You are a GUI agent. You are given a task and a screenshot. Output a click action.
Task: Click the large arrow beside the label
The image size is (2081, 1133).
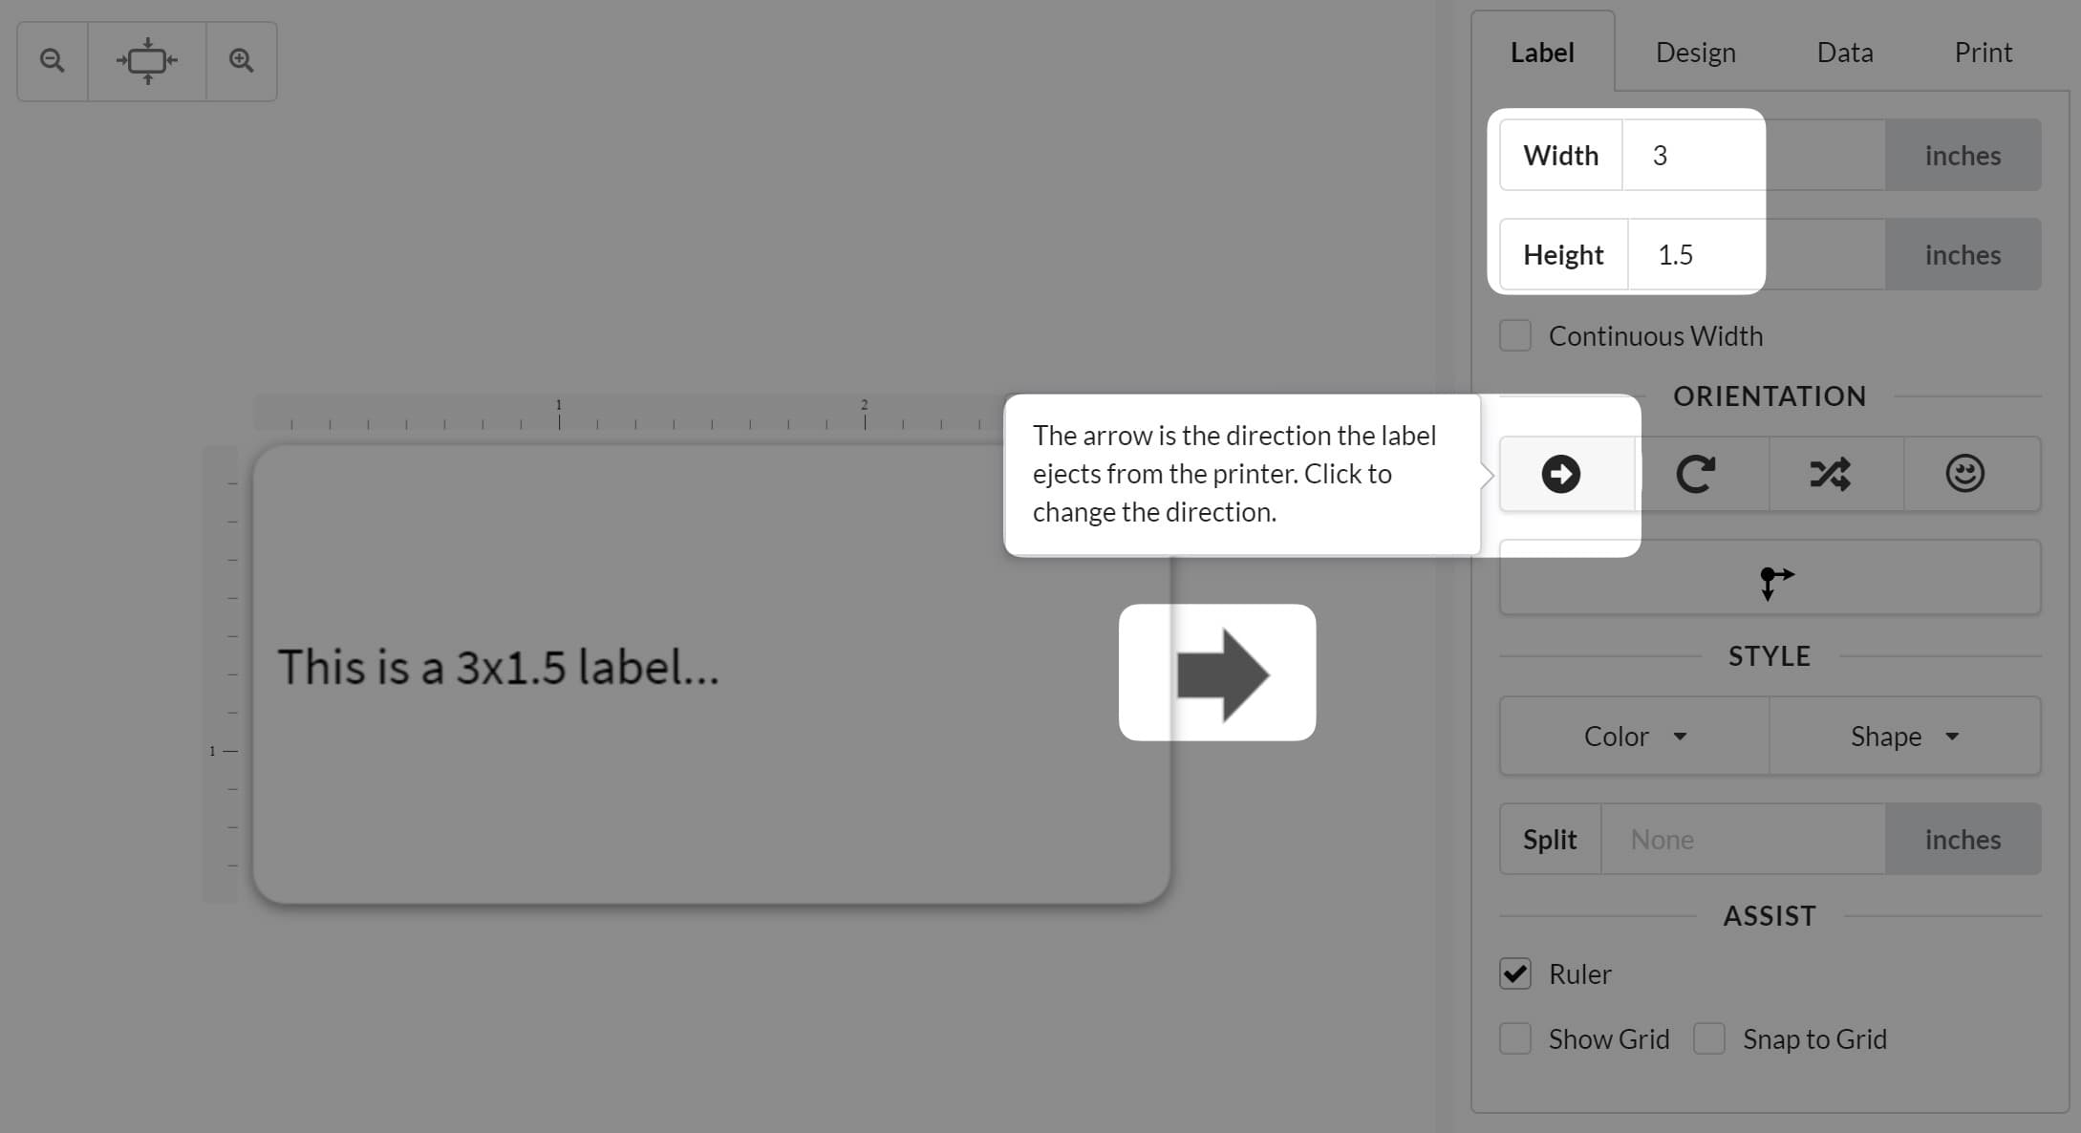point(1221,674)
